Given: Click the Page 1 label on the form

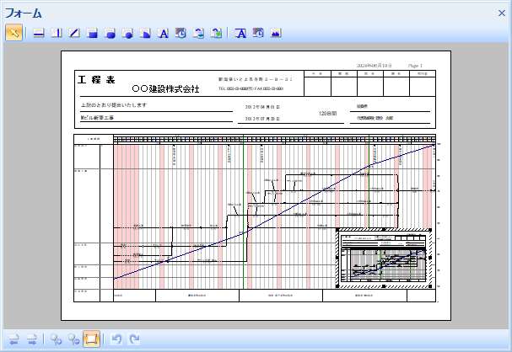Looking at the screenshot, I should tap(415, 66).
